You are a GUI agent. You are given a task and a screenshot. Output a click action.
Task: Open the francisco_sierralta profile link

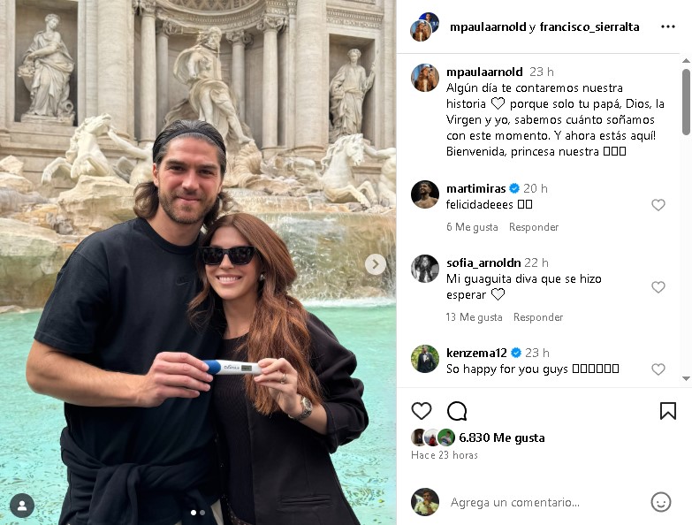(x=589, y=27)
